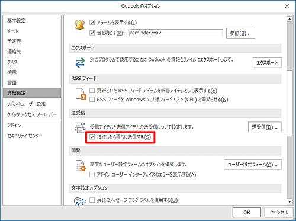Viewport: 296px width, 221px height.
Task: Select 基本設定 category
Action: tap(32, 21)
